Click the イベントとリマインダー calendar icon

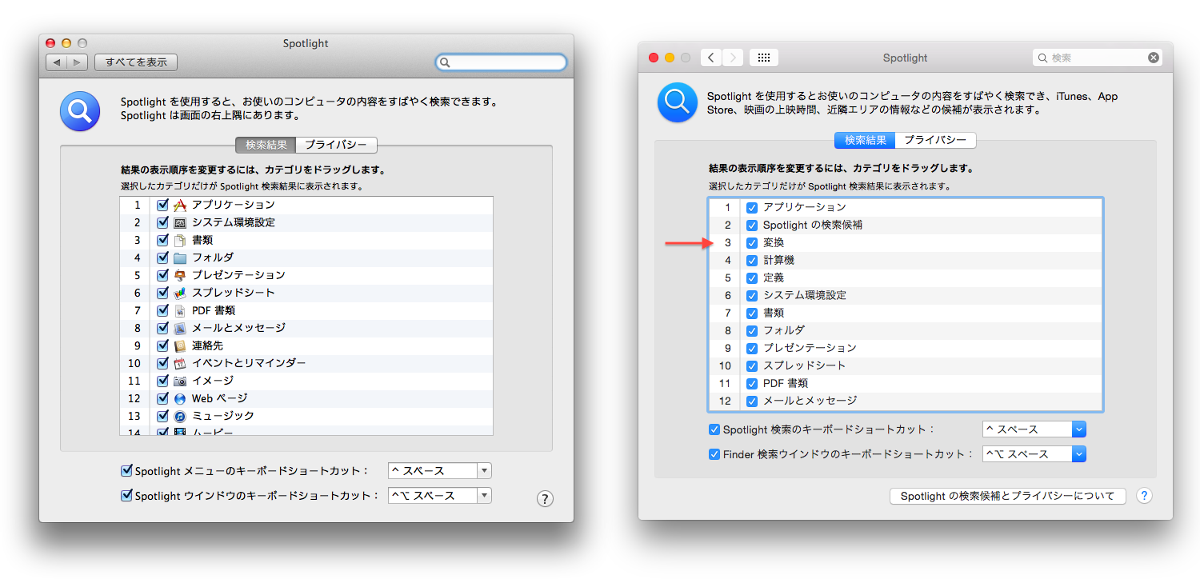(x=180, y=364)
